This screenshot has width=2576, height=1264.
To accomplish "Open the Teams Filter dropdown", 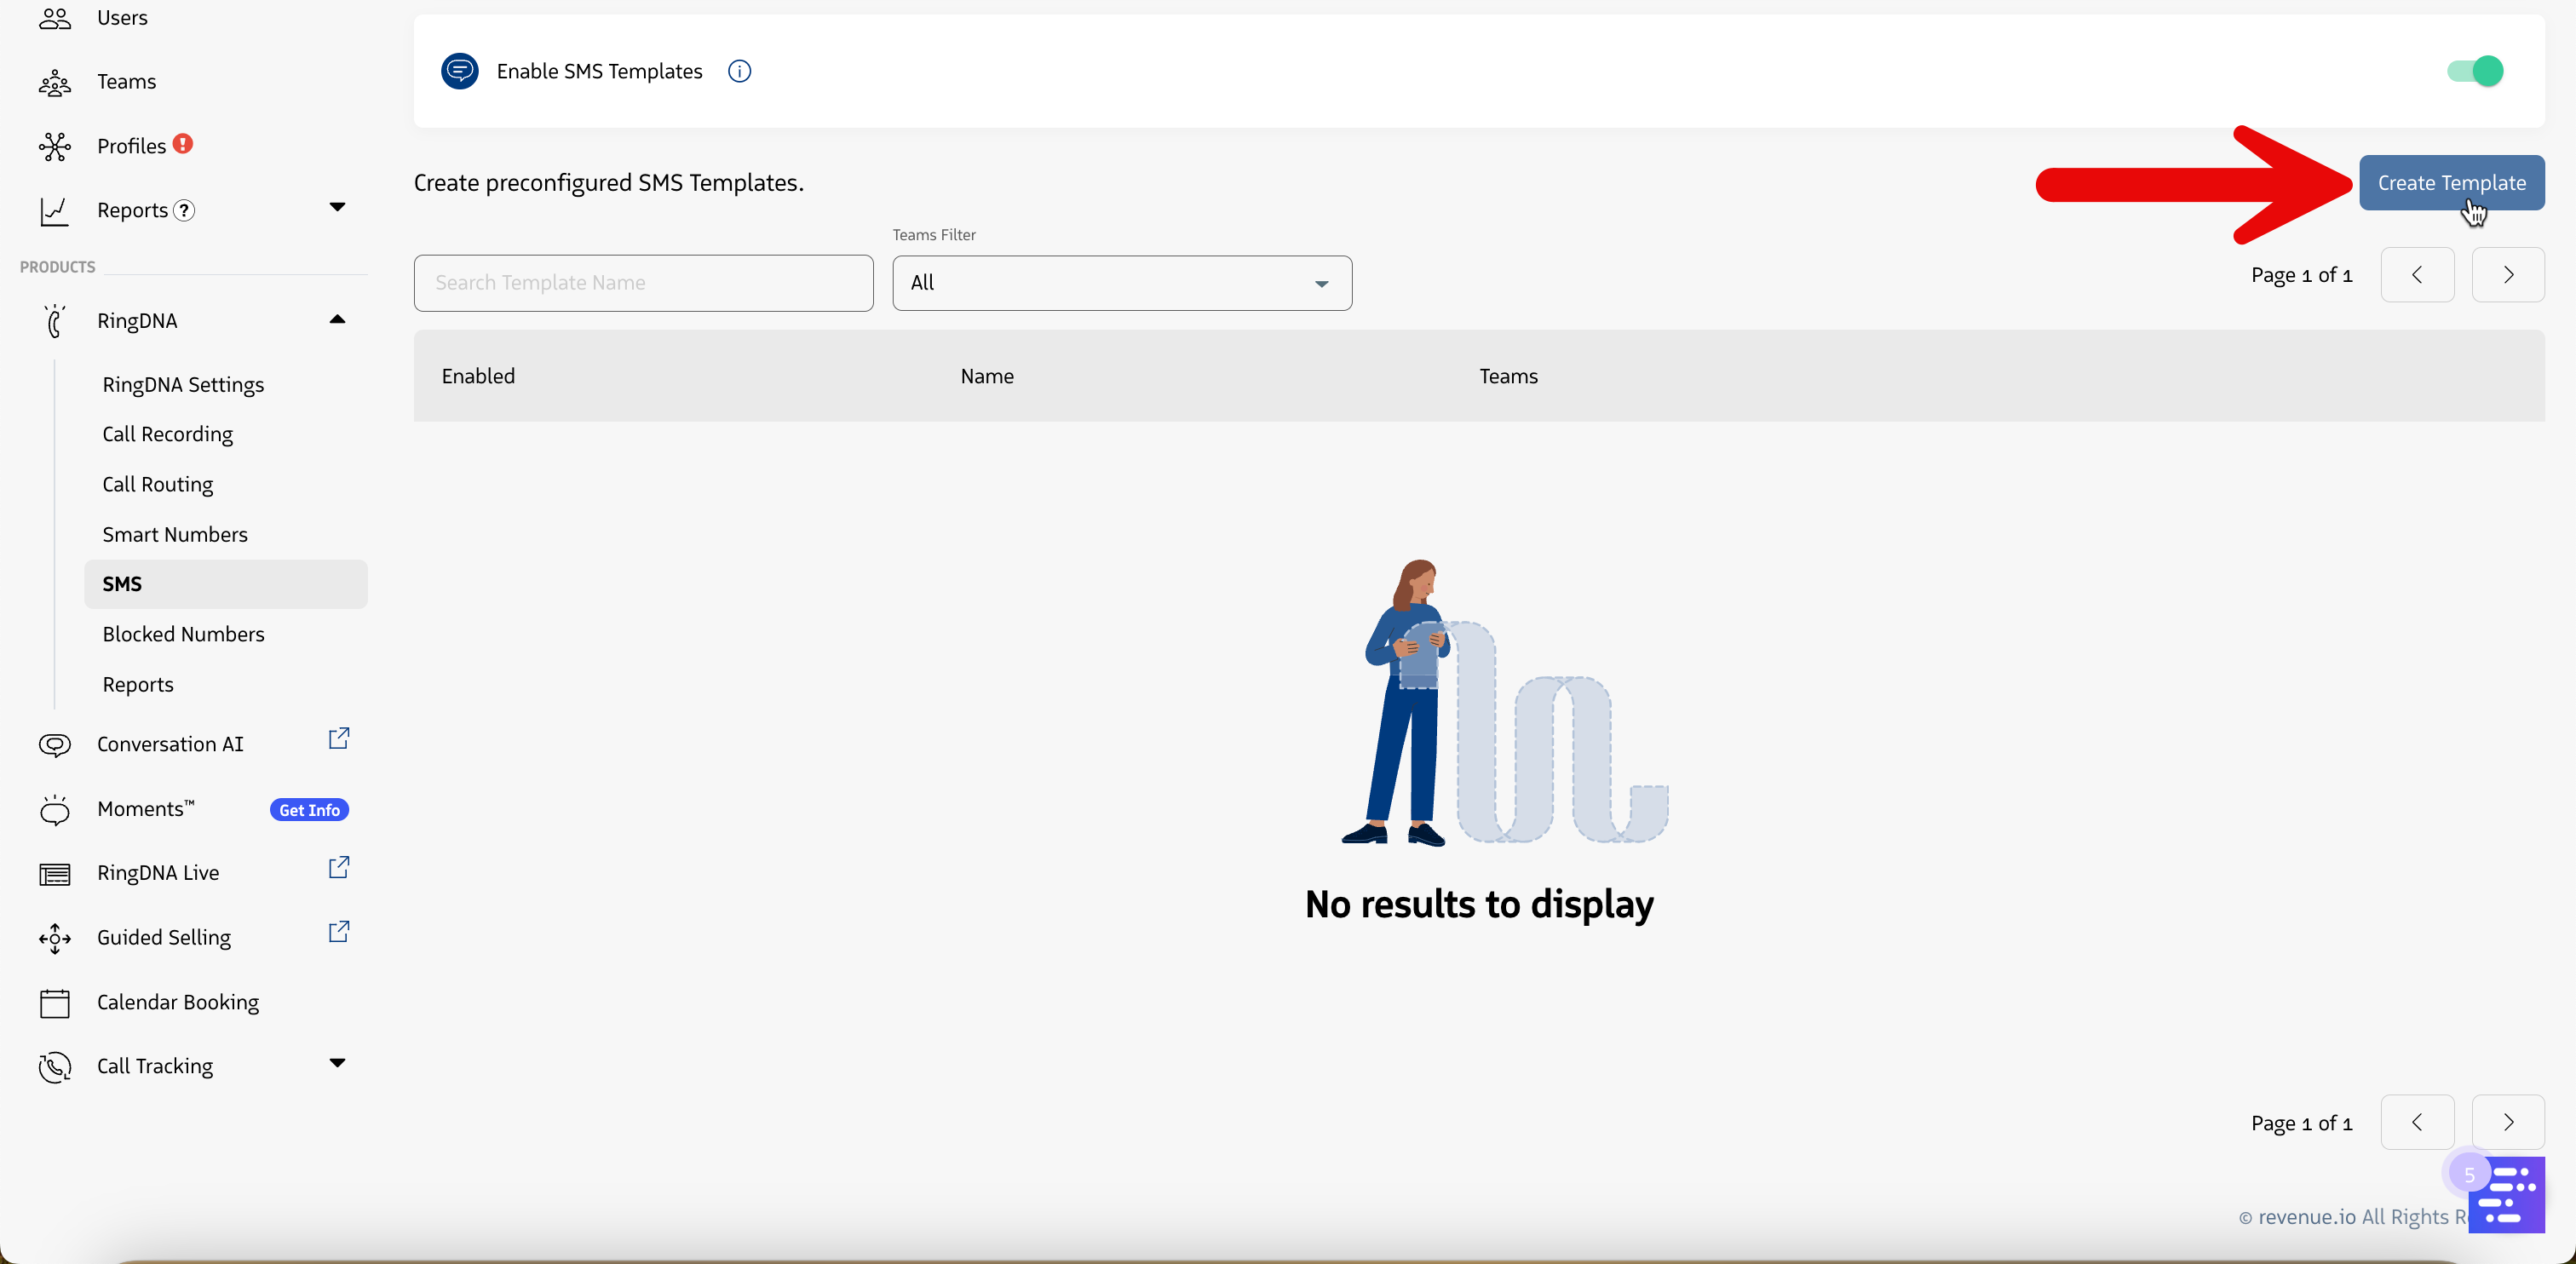I will (1121, 283).
